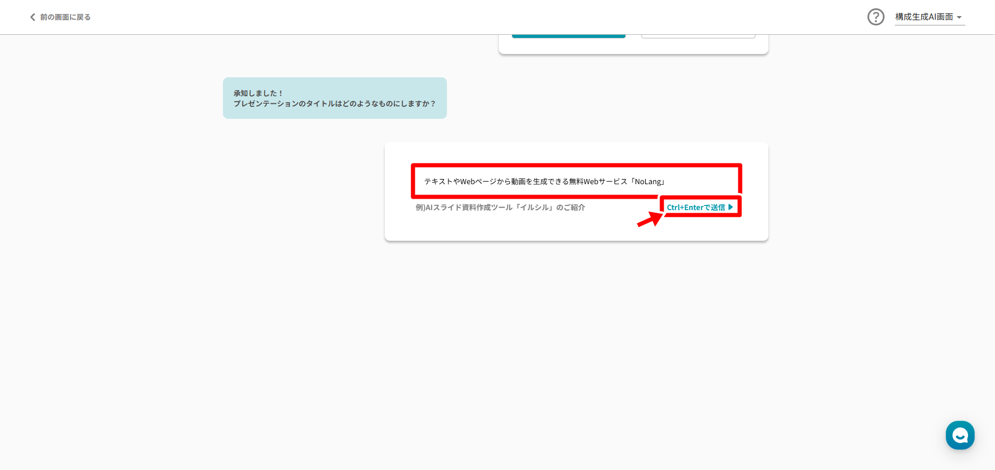The width and height of the screenshot is (995, 470).
Task: Click the partially visible teal button at top
Action: 568,36
